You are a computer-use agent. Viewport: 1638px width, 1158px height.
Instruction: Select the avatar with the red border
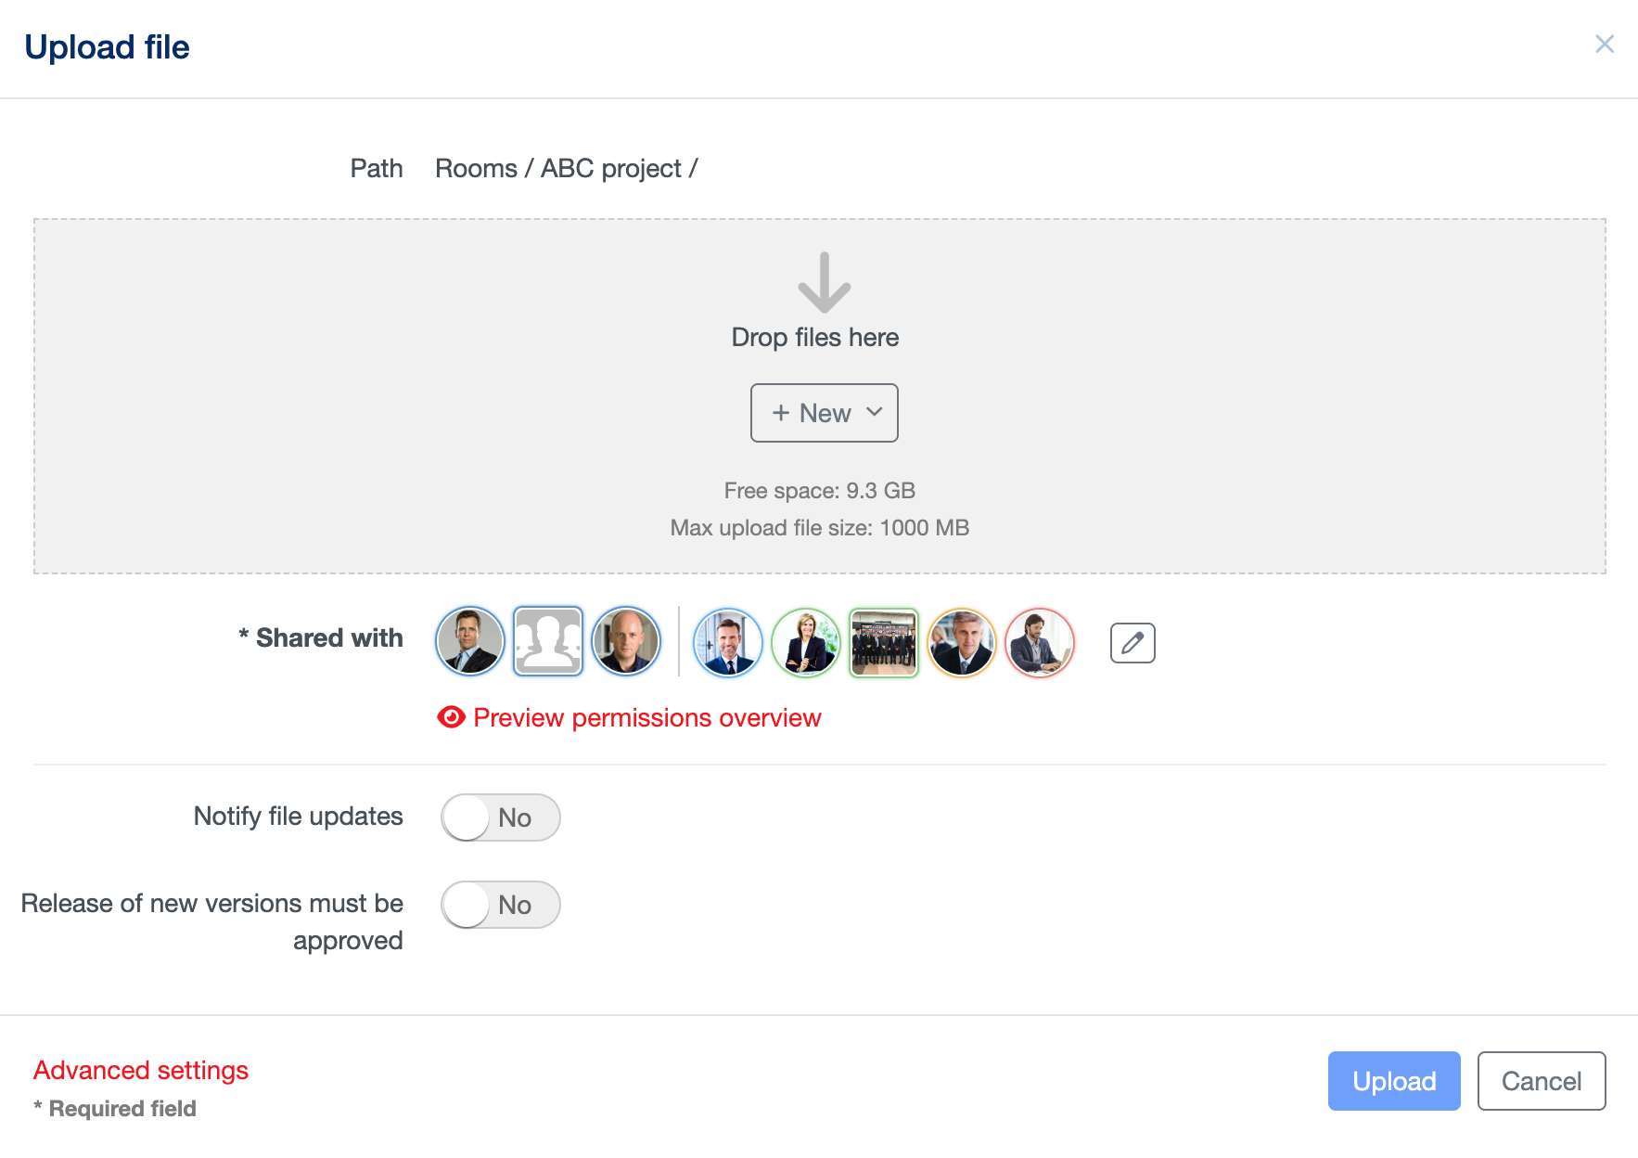pos(1040,643)
